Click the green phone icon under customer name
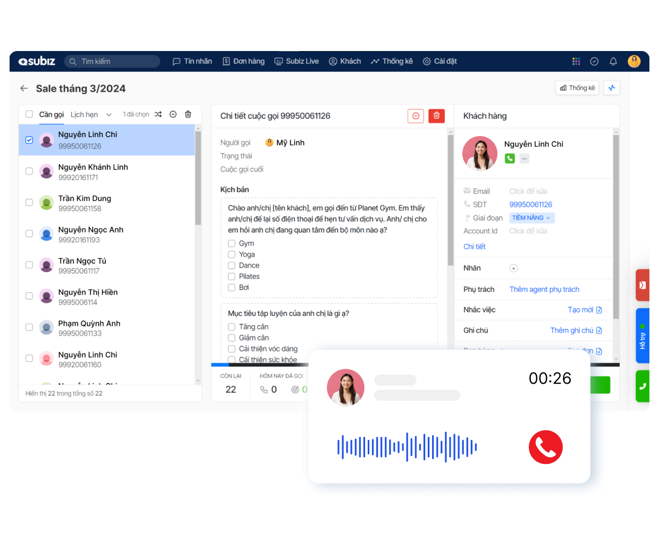This screenshot has width=659, height=541. click(510, 158)
